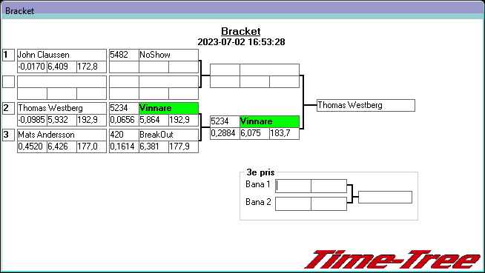
Task: Click the seed number 3 box
Action: coord(8,135)
